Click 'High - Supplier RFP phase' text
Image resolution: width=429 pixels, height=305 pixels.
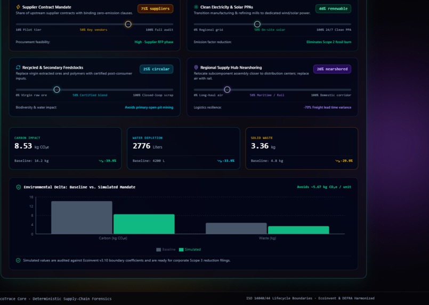tap(154, 42)
